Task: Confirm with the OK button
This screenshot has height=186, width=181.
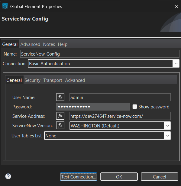Action: [119, 177]
